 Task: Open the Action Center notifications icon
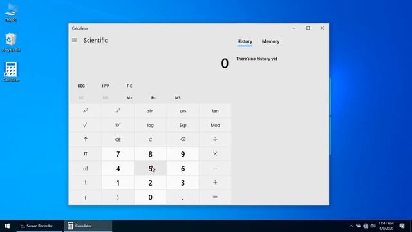[402, 226]
